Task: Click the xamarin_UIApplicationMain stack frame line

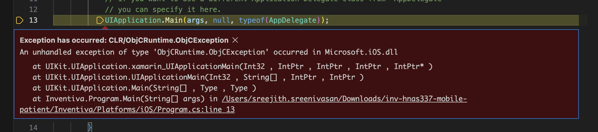Action: (x=232, y=67)
